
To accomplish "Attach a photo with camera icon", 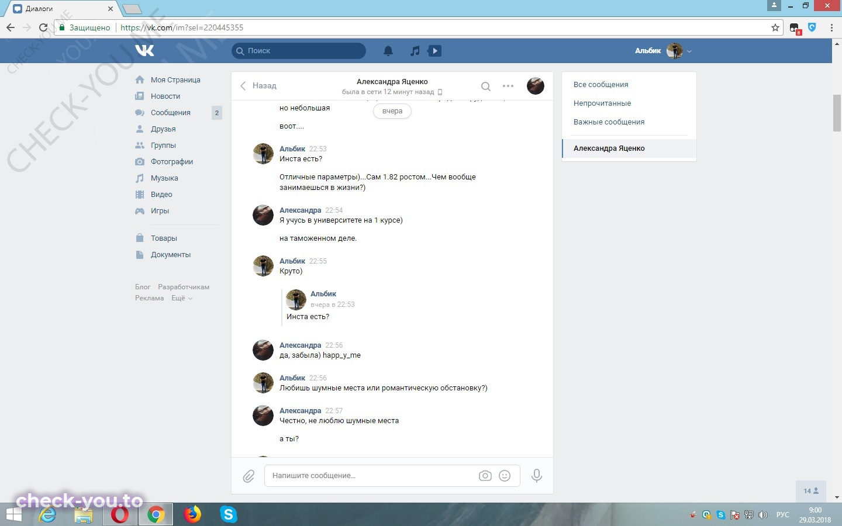I will pyautogui.click(x=485, y=476).
